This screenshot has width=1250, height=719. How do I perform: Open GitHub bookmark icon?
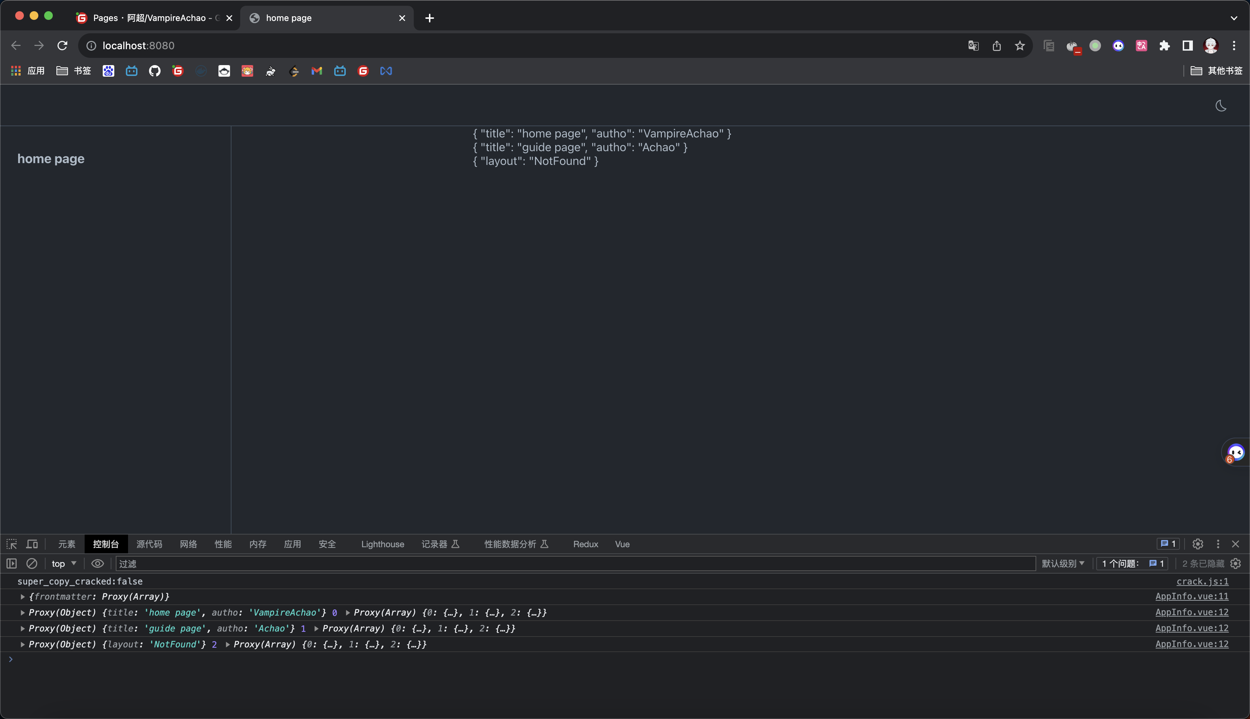[x=154, y=71]
